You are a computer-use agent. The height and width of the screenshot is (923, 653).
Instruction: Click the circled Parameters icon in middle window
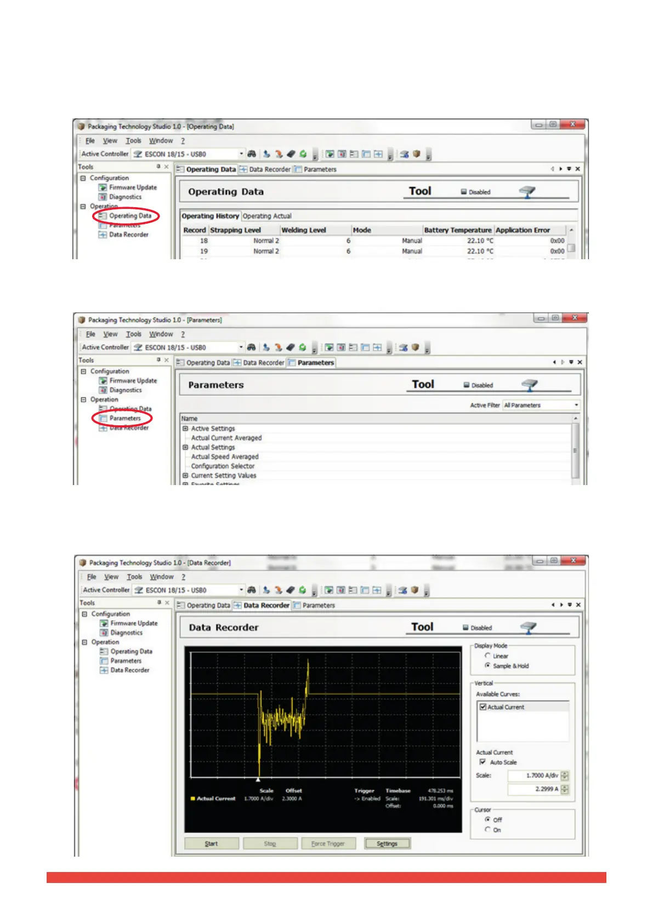tap(103, 418)
